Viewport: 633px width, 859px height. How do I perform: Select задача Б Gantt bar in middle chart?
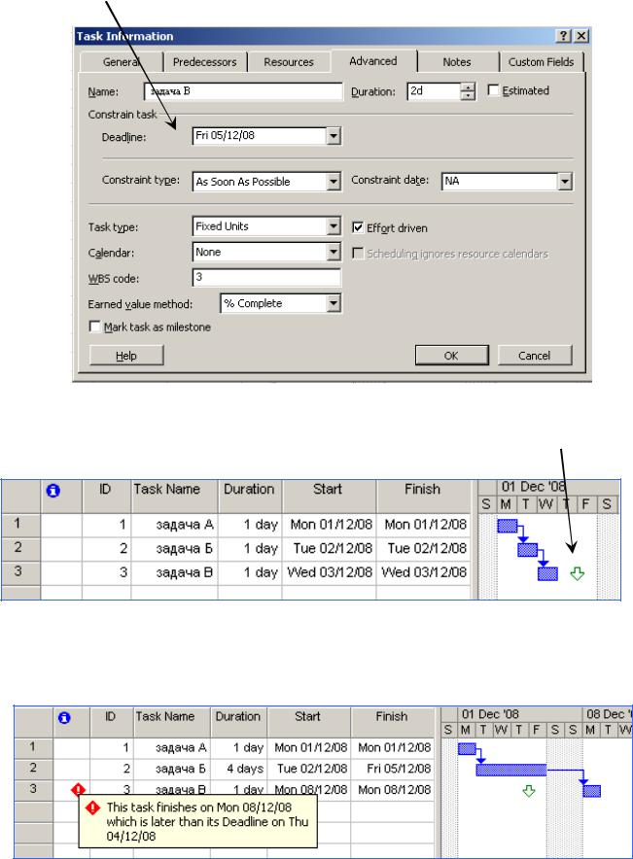pos(528,549)
